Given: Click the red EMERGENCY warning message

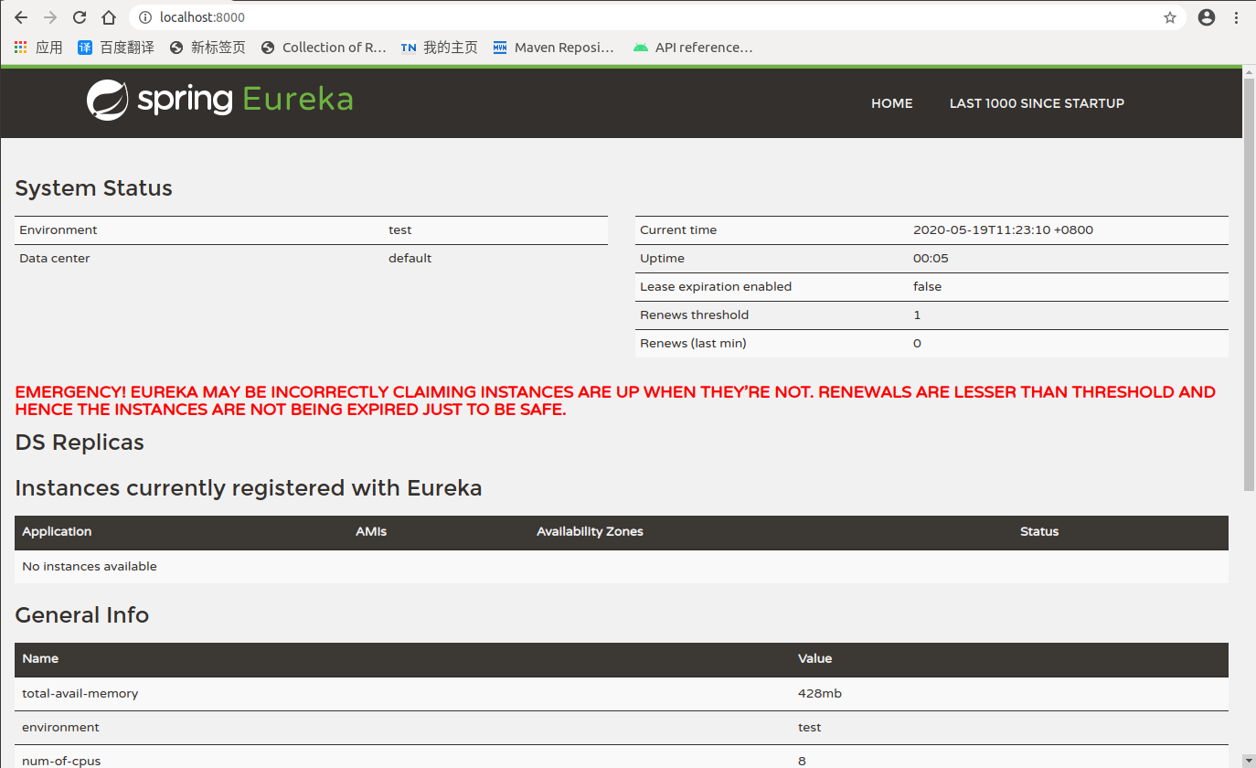Looking at the screenshot, I should point(615,400).
